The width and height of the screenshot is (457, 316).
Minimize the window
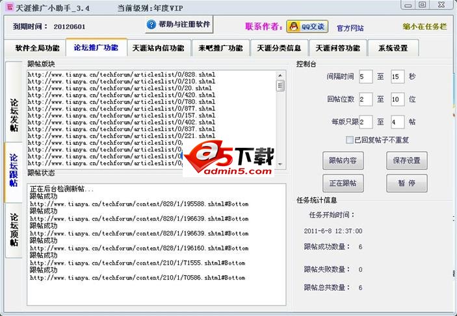coord(408,5)
